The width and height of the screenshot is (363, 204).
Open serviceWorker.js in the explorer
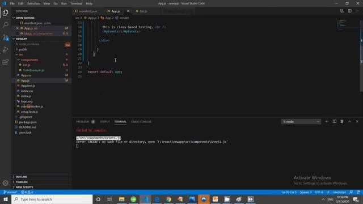pos(32,107)
